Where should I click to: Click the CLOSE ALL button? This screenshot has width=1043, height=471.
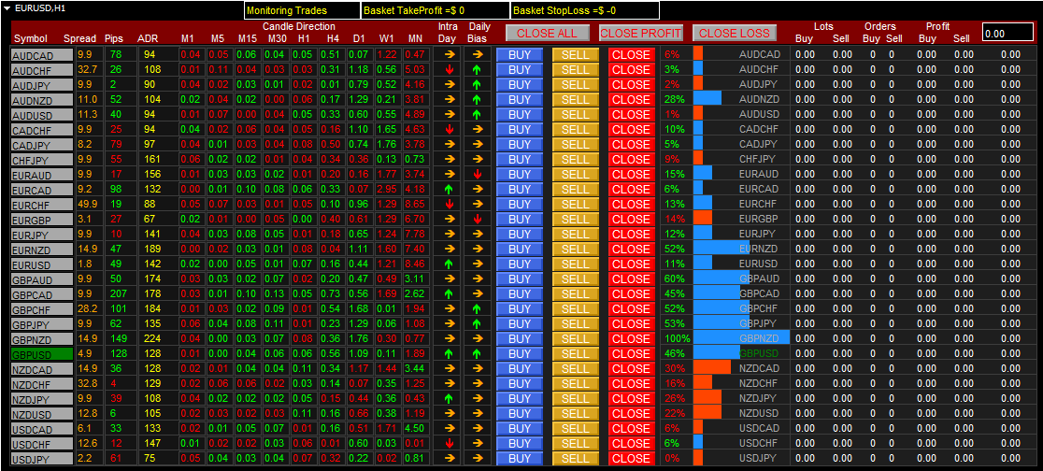coord(547,34)
